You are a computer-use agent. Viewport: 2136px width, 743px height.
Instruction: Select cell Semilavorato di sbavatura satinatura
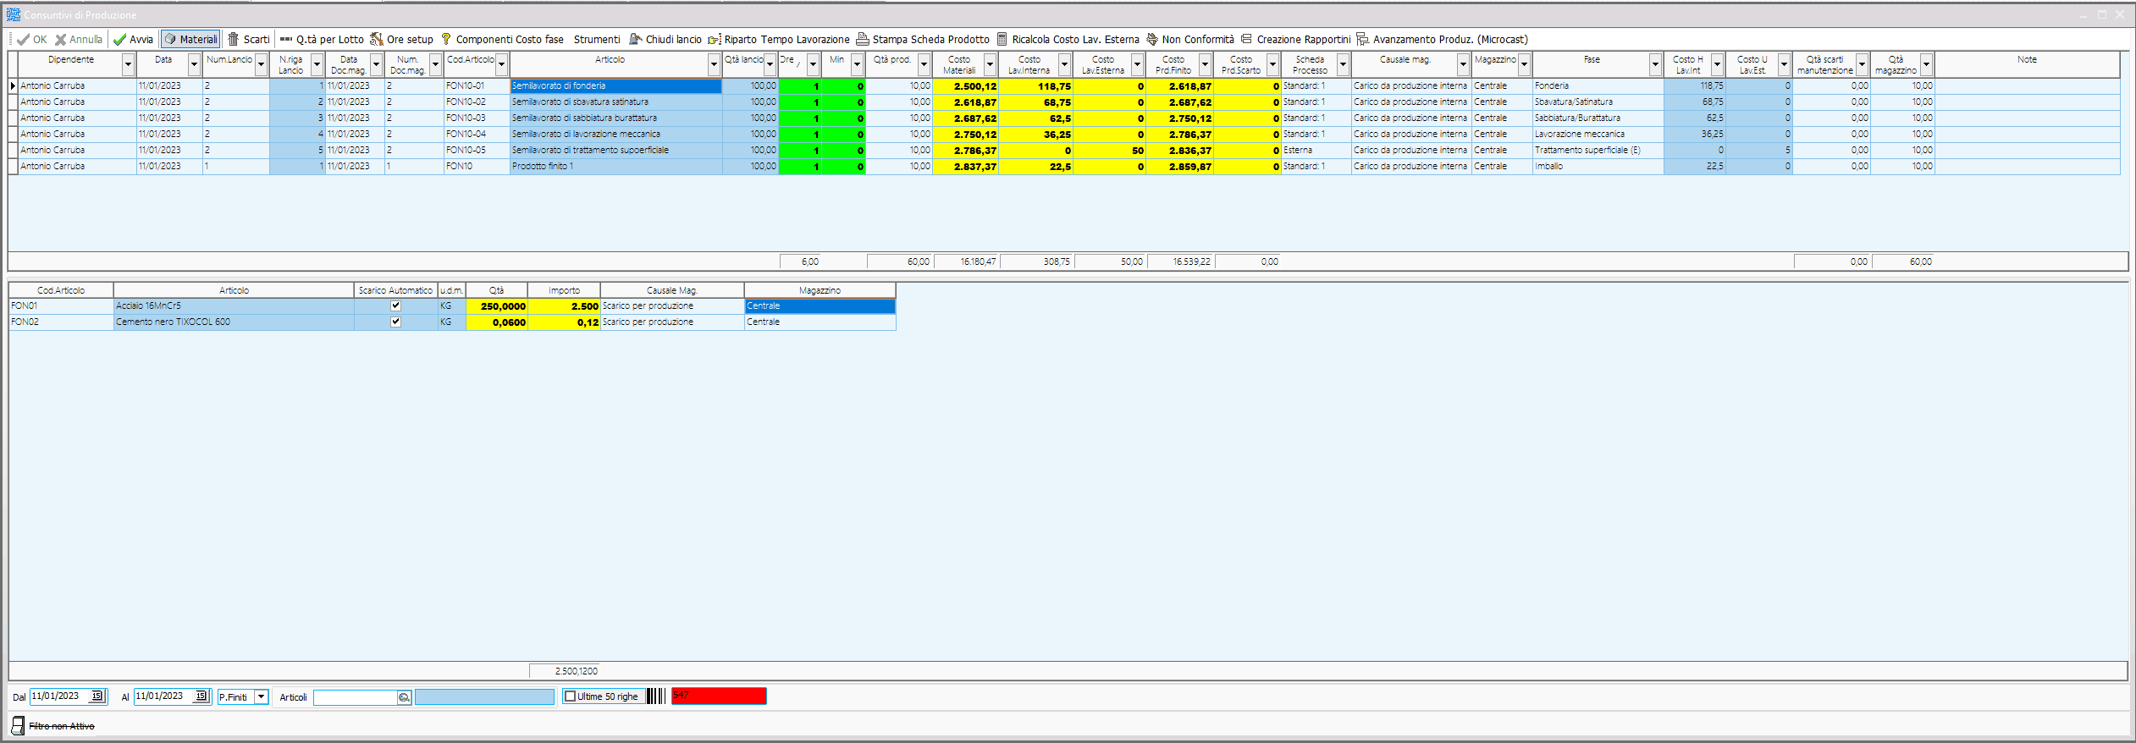(x=615, y=102)
